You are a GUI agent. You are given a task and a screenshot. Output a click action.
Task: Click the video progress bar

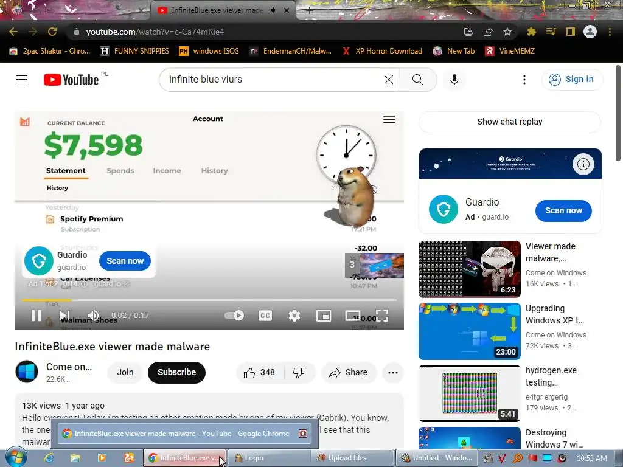point(209,300)
